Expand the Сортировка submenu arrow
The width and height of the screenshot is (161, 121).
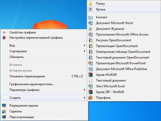coord(84,51)
